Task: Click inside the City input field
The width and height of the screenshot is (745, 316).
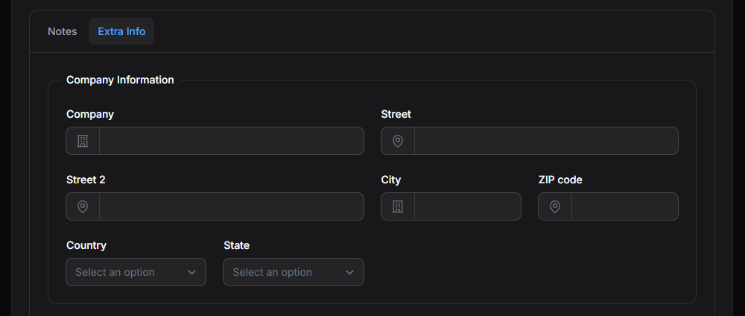Action: [x=468, y=206]
